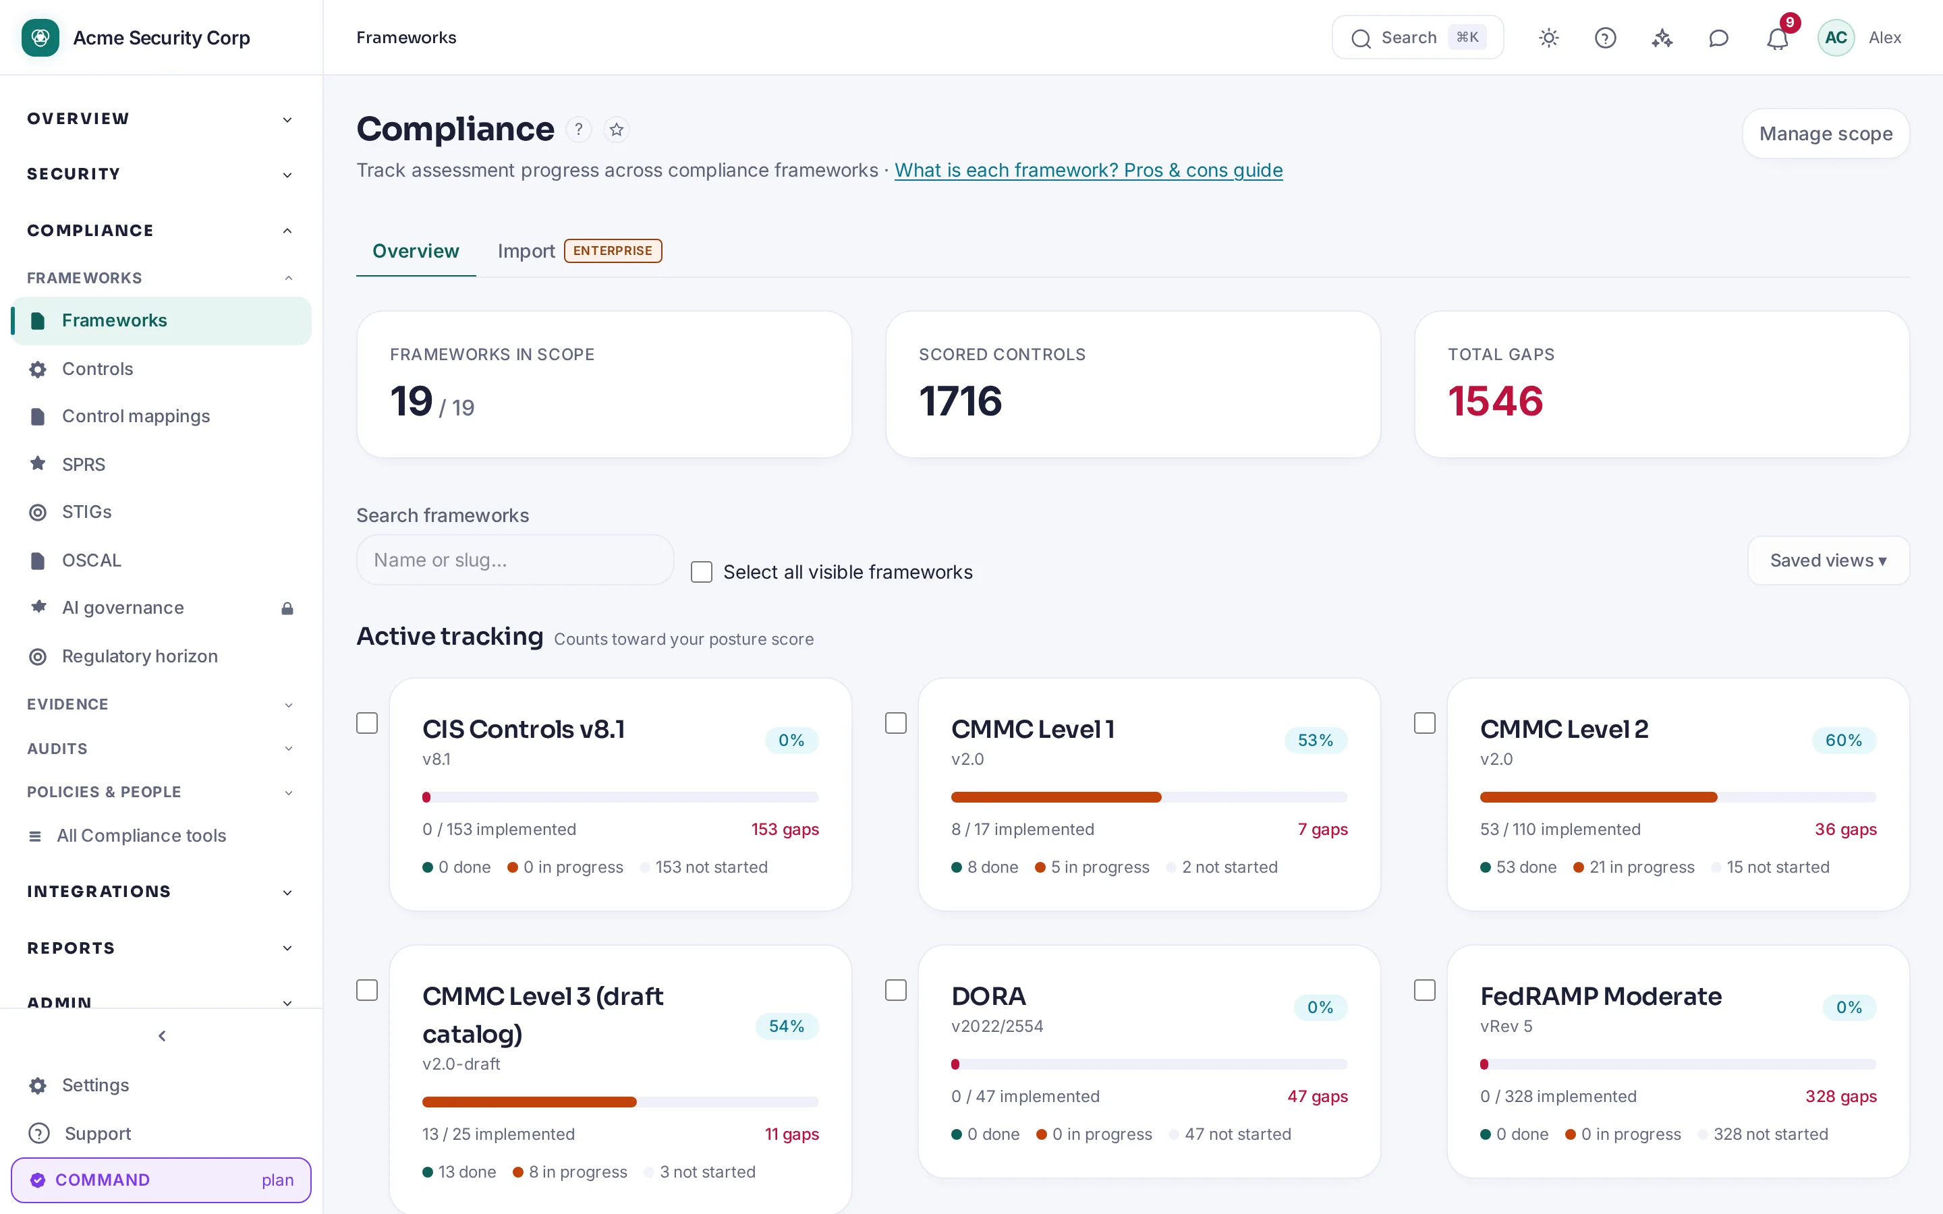Open the chat bubble icon in header
Viewport: 1943px width, 1214px height.
click(x=1718, y=38)
